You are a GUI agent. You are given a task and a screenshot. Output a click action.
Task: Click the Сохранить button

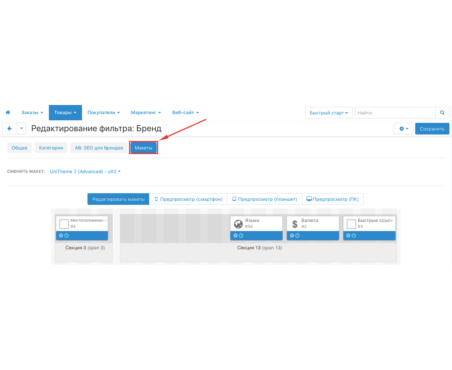pyautogui.click(x=432, y=129)
